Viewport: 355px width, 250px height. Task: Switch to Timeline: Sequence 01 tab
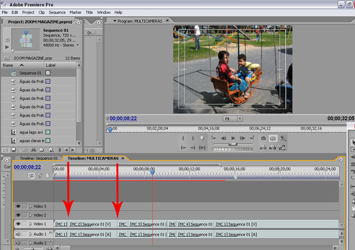pyautogui.click(x=38, y=158)
